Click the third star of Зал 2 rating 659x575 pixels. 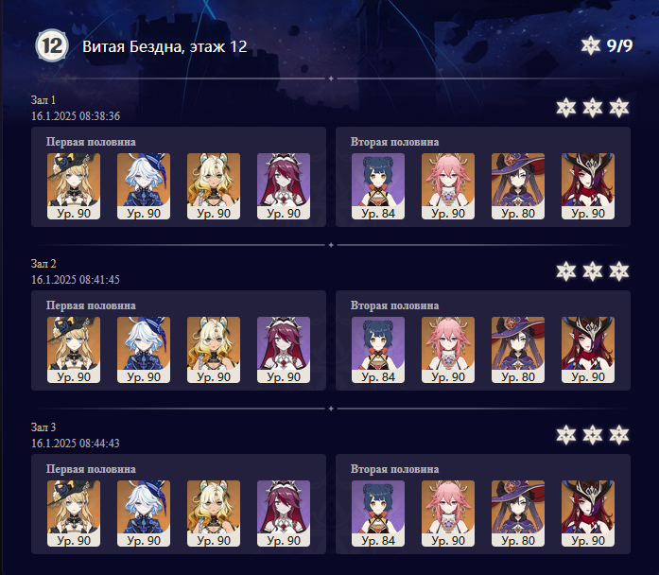pyautogui.click(x=619, y=271)
